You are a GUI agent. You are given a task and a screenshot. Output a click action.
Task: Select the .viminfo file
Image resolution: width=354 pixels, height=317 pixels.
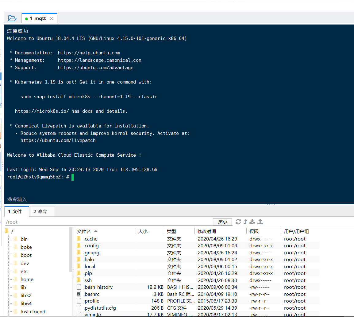click(197, 314)
